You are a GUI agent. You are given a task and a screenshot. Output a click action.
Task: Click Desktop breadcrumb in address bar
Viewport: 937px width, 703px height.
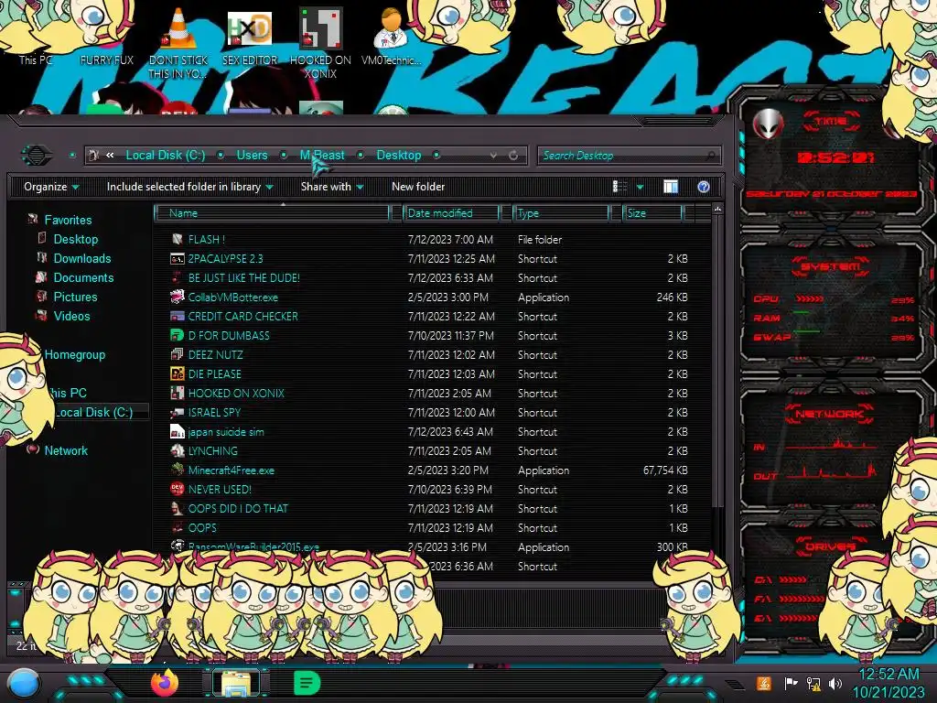399,156
